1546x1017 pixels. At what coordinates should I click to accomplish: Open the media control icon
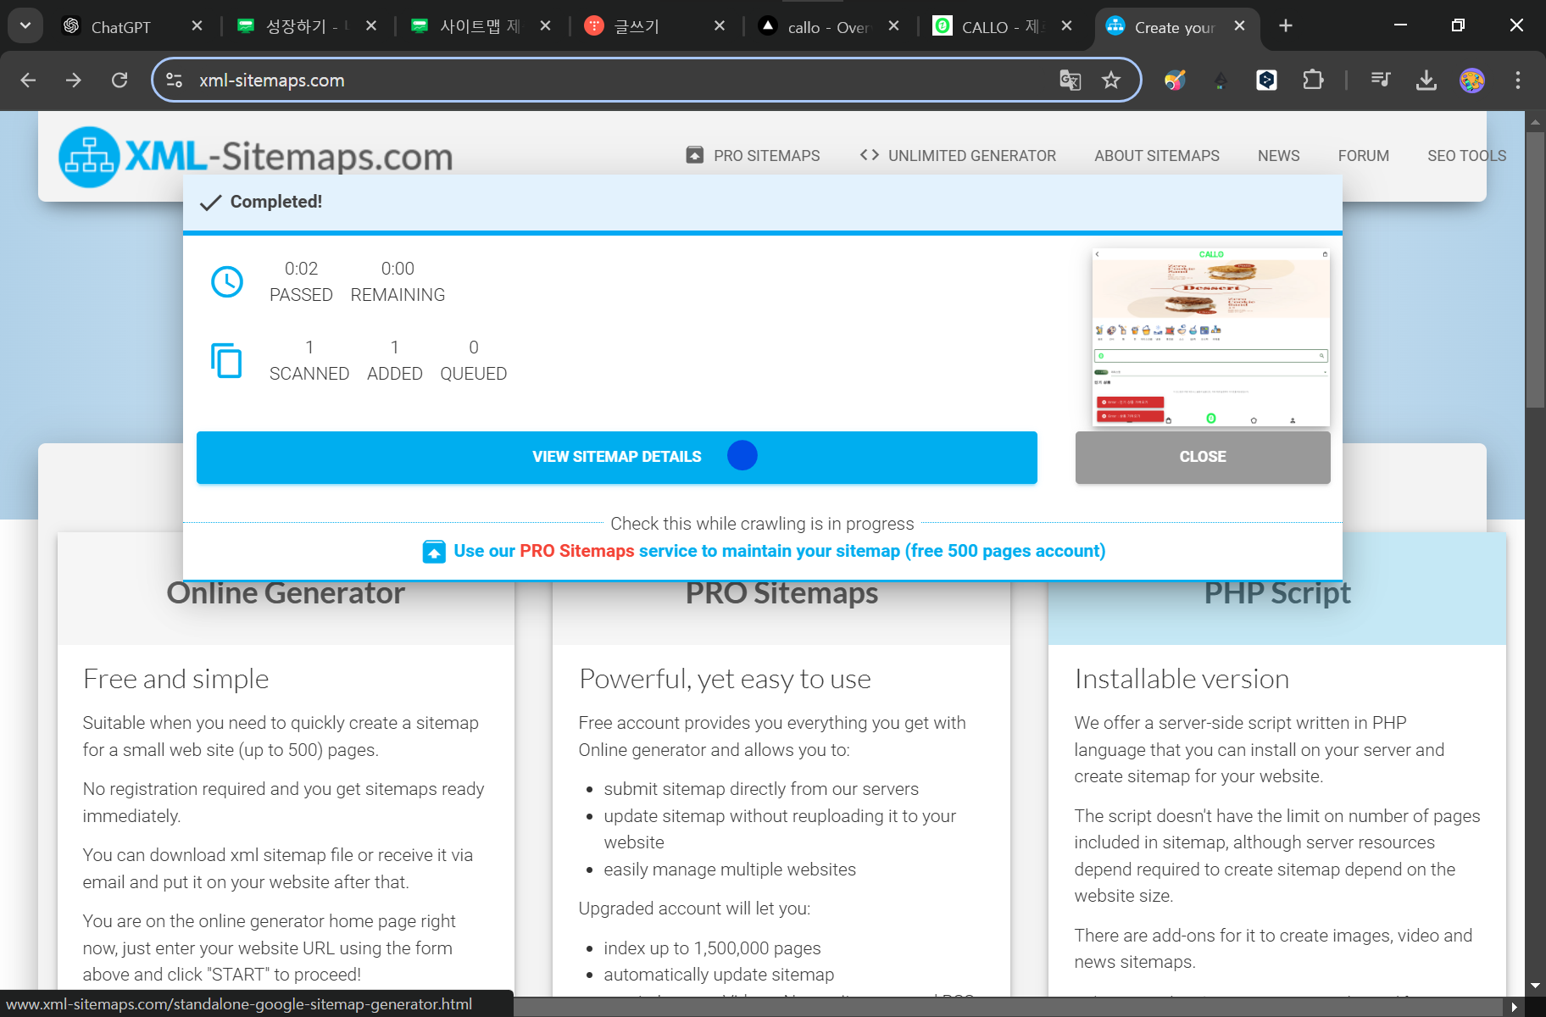1381,80
